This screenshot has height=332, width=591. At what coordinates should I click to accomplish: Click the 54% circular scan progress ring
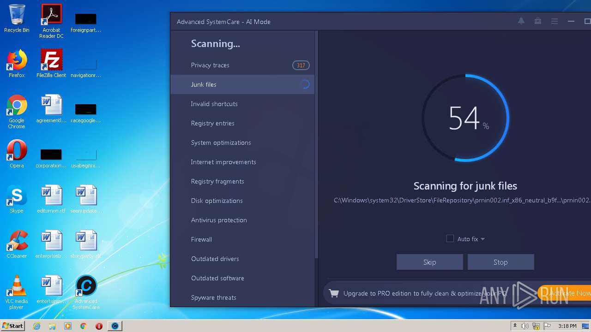click(465, 118)
